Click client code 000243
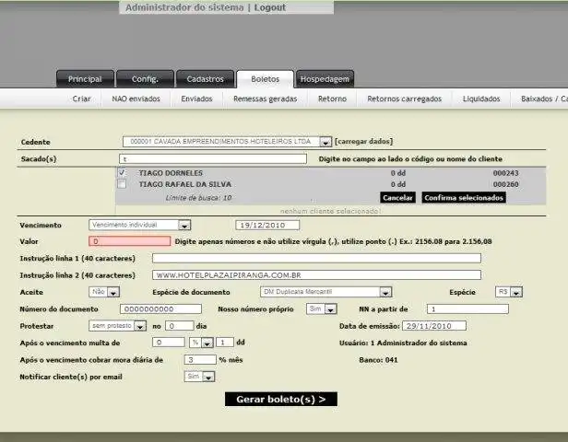 pyautogui.click(x=505, y=173)
